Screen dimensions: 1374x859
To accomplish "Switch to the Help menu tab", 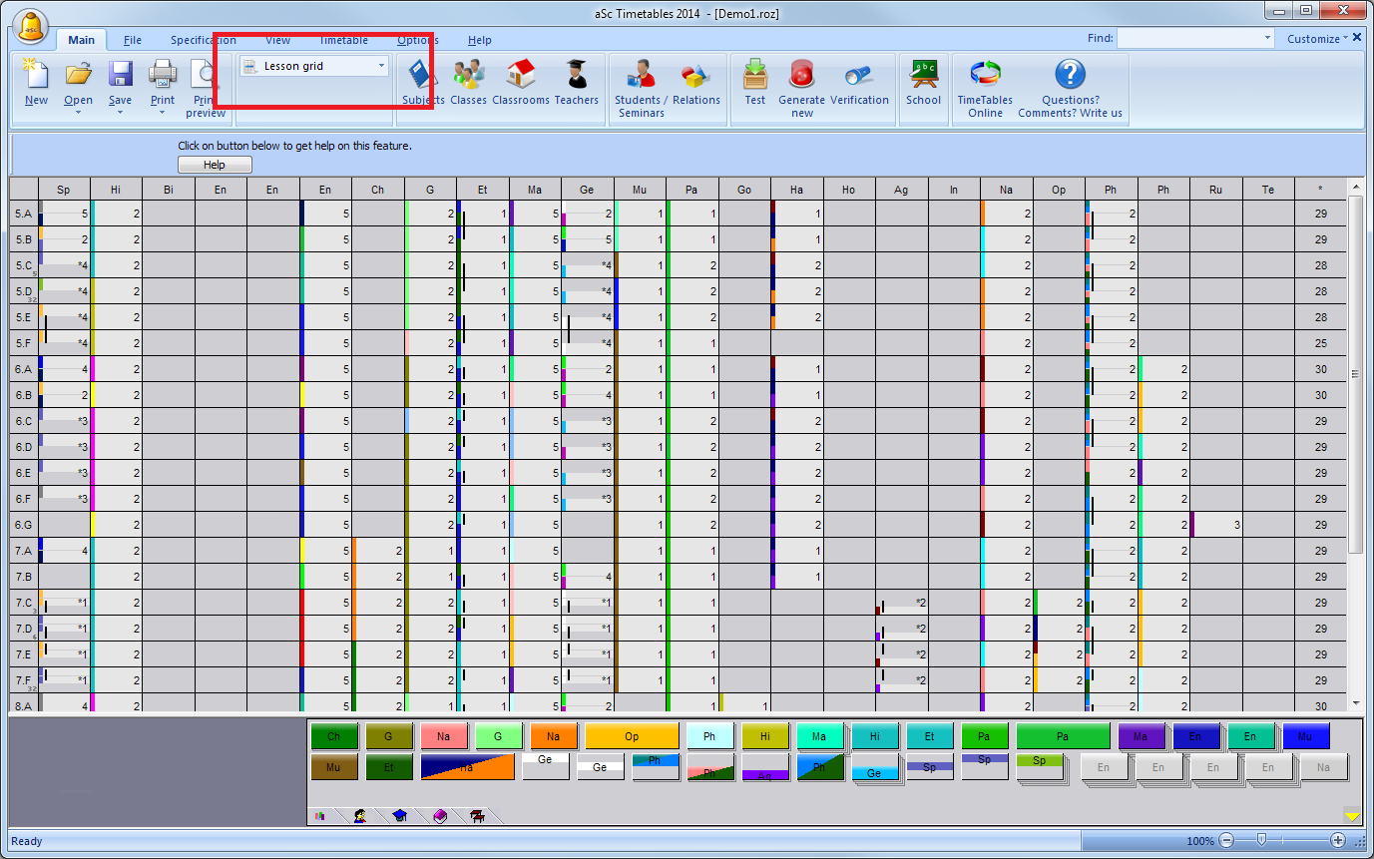I will point(480,40).
